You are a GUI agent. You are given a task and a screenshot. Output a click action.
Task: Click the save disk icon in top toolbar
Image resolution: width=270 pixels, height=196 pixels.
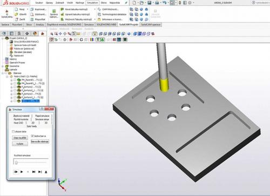pyautogui.click(x=149, y=3)
